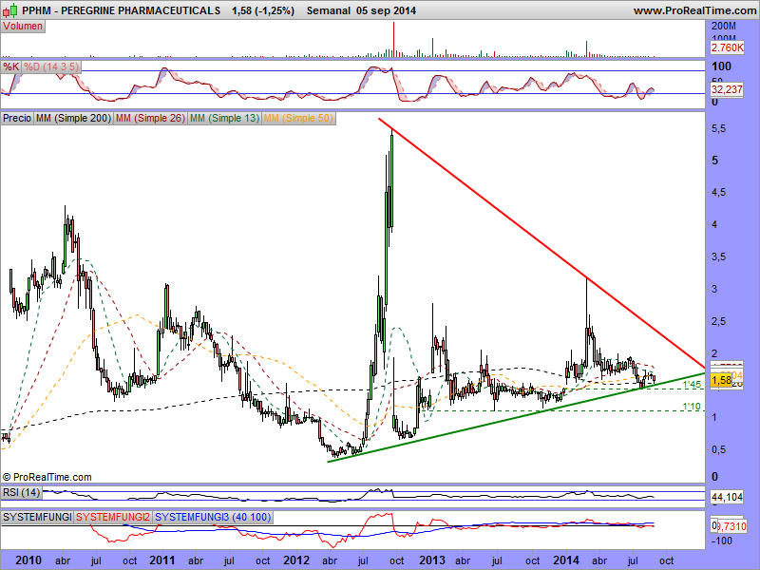Screen dimensions: 760x570
Task: Click the 5,5 price axis label
Action: click(x=718, y=129)
